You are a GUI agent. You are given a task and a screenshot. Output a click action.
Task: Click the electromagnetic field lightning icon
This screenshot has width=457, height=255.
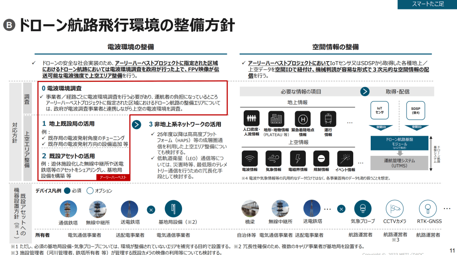coord(297,158)
